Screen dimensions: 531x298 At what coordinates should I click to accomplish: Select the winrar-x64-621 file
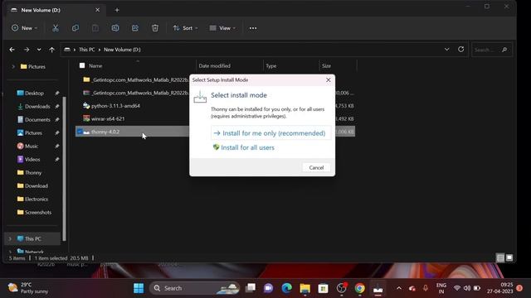point(108,119)
